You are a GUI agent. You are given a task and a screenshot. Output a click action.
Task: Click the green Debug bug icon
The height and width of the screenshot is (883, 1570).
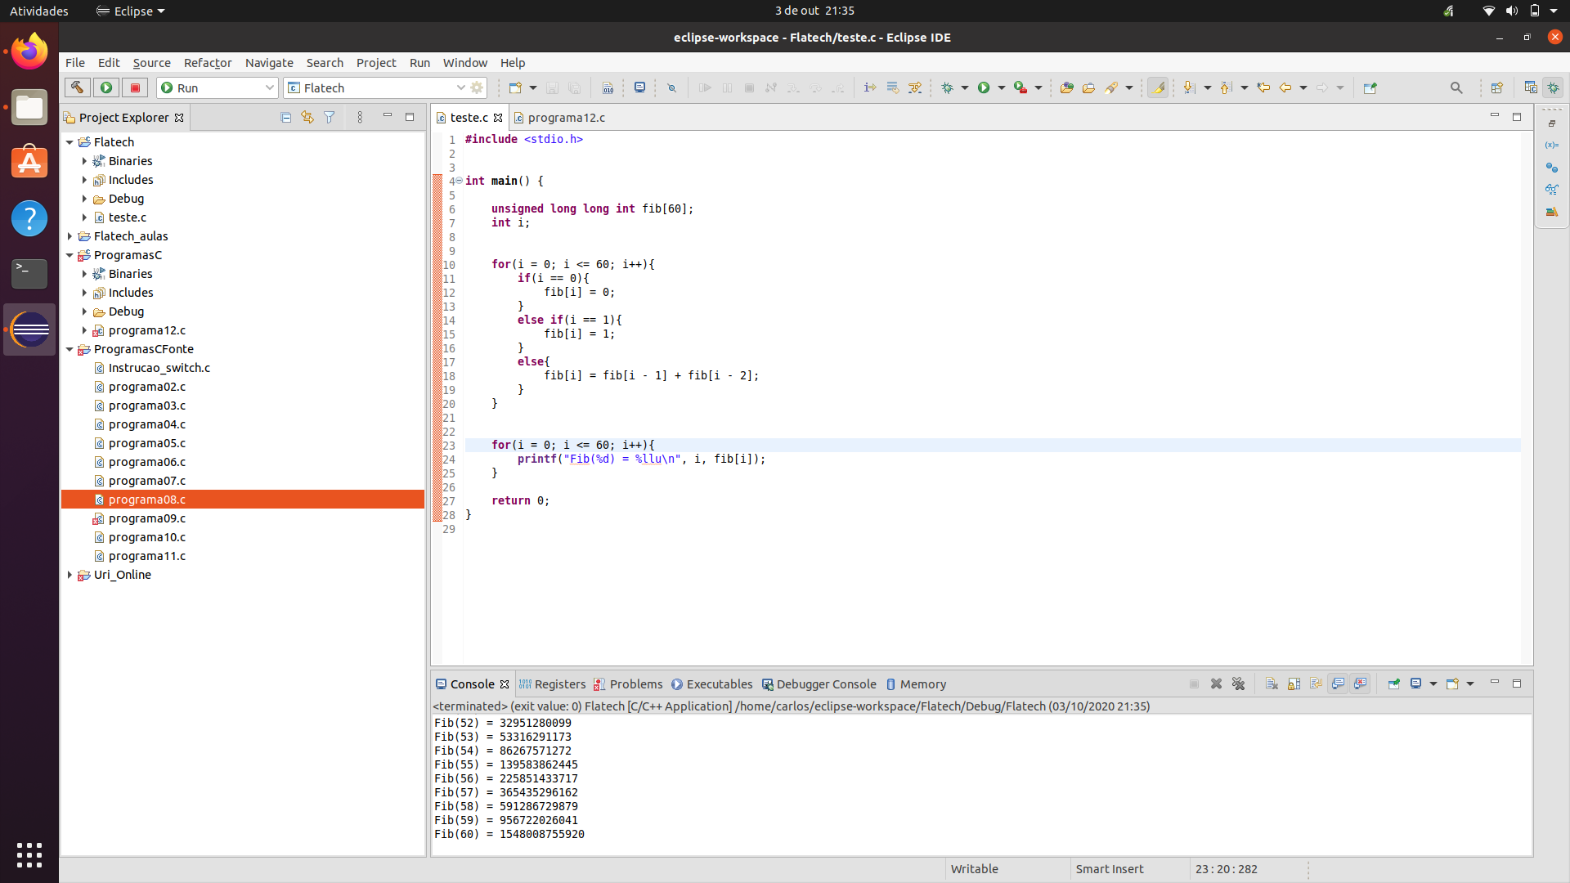coord(948,87)
